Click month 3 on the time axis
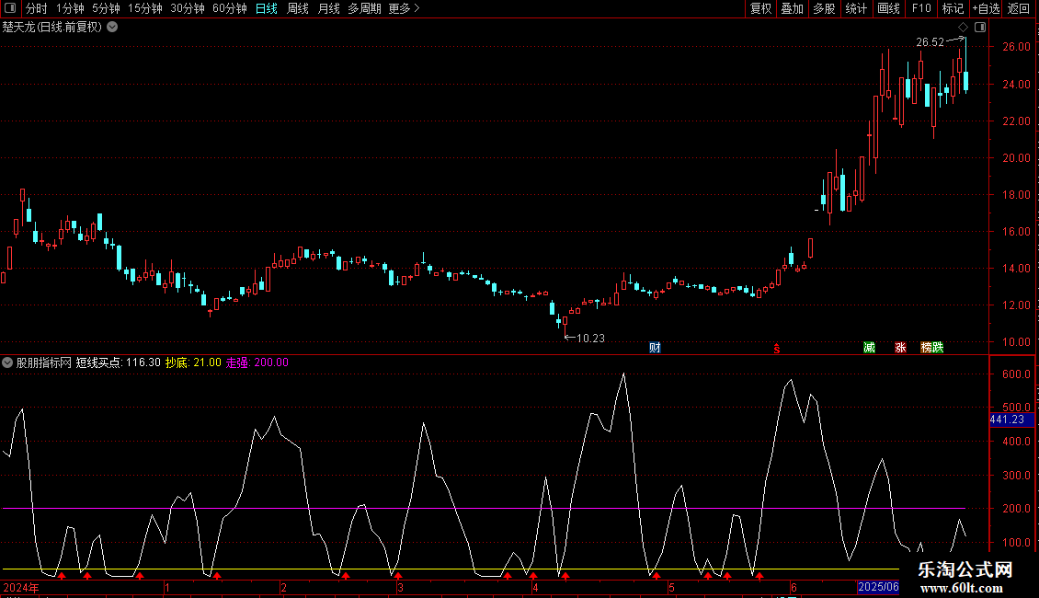 400,588
